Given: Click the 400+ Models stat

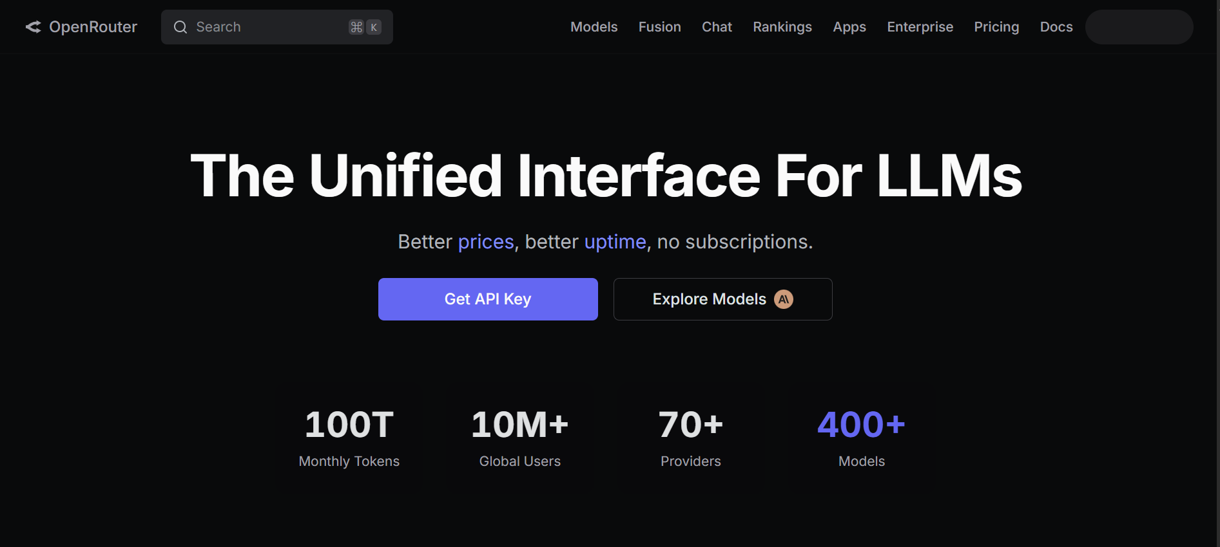Looking at the screenshot, I should click(x=862, y=438).
